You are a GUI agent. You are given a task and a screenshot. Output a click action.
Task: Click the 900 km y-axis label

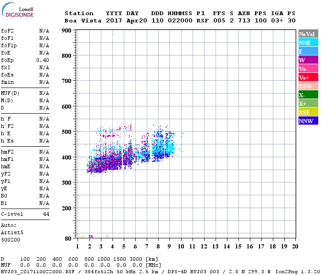point(66,31)
